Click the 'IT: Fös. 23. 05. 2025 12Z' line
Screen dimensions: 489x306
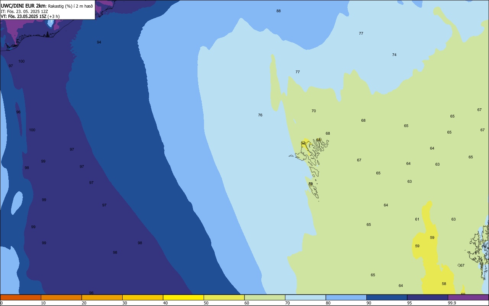[24, 11]
